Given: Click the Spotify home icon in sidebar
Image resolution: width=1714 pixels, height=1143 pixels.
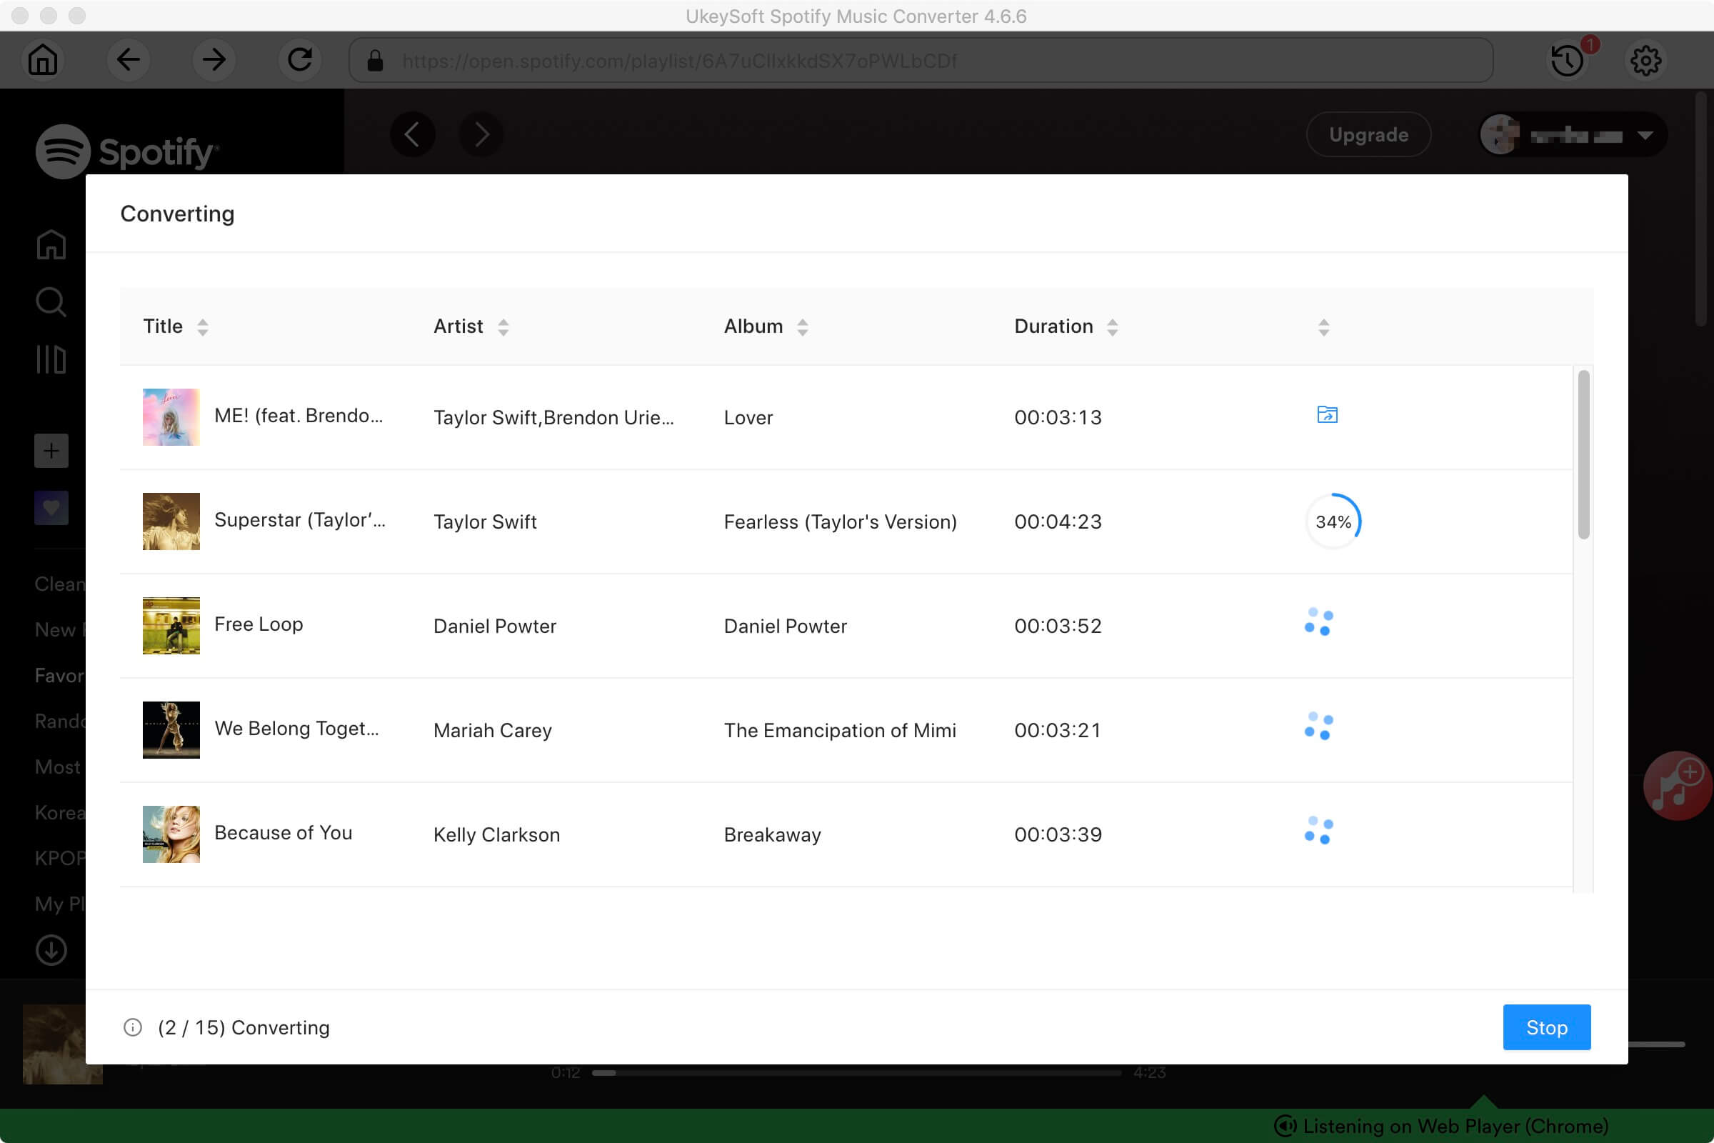Looking at the screenshot, I should point(50,242).
